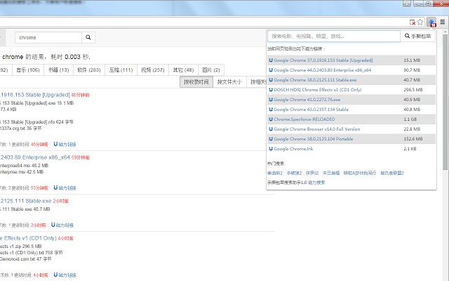
Task: Switch to the 音乐 (106) tab
Action: 28,70
